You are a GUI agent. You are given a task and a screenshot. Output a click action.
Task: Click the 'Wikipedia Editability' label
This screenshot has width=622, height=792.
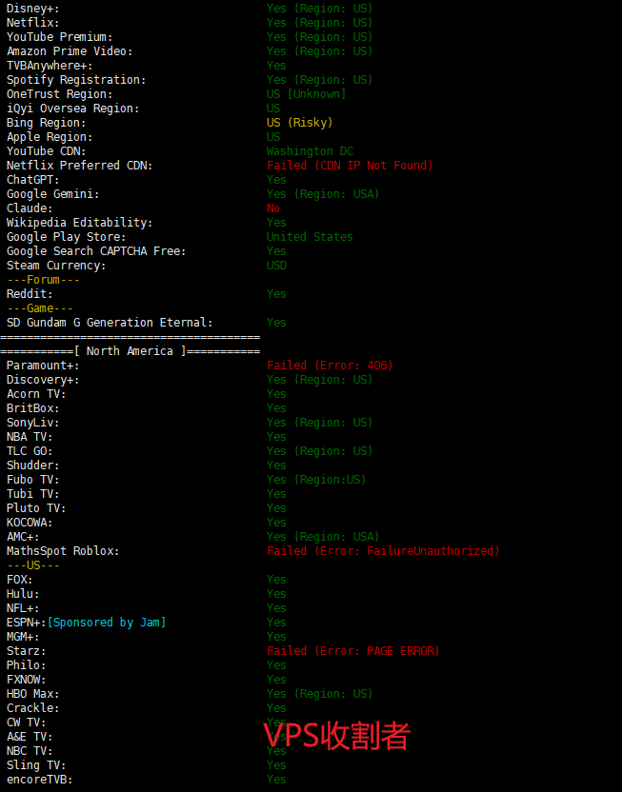79,223
